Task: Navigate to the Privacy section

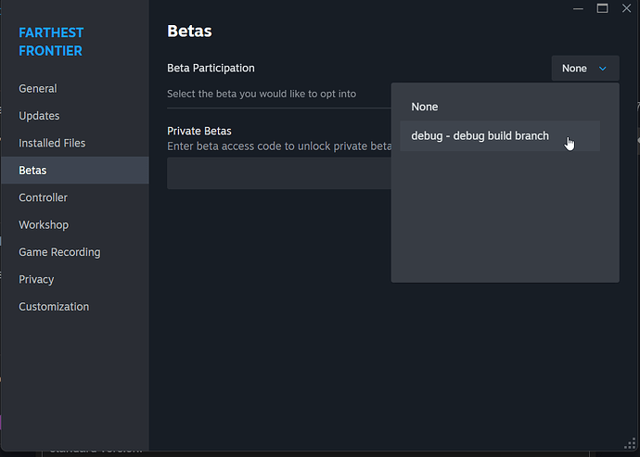Action: pyautogui.click(x=36, y=279)
